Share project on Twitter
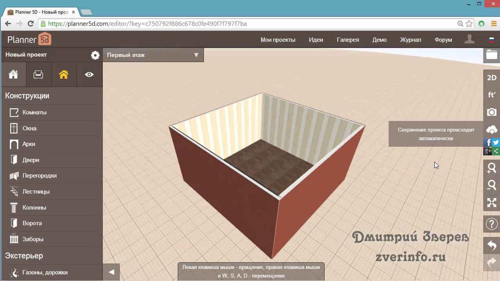Image resolution: width=500 pixels, height=281 pixels. 496,142
